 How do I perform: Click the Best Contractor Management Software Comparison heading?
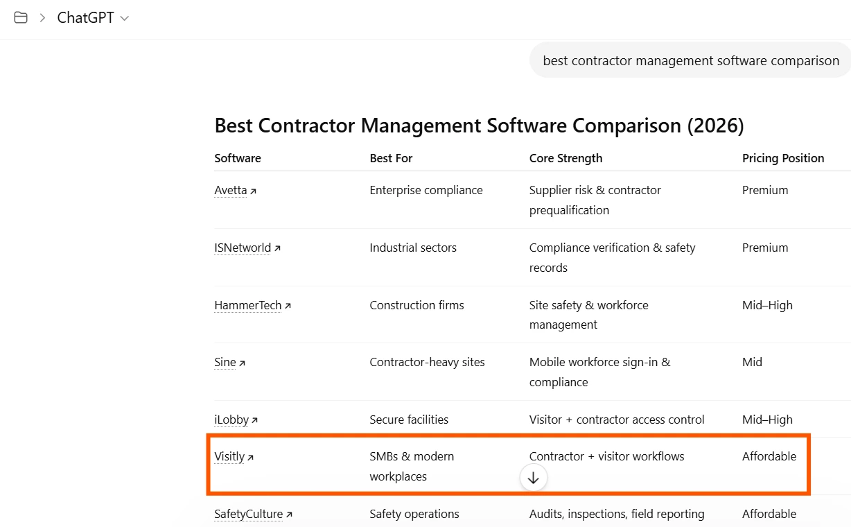click(x=479, y=126)
